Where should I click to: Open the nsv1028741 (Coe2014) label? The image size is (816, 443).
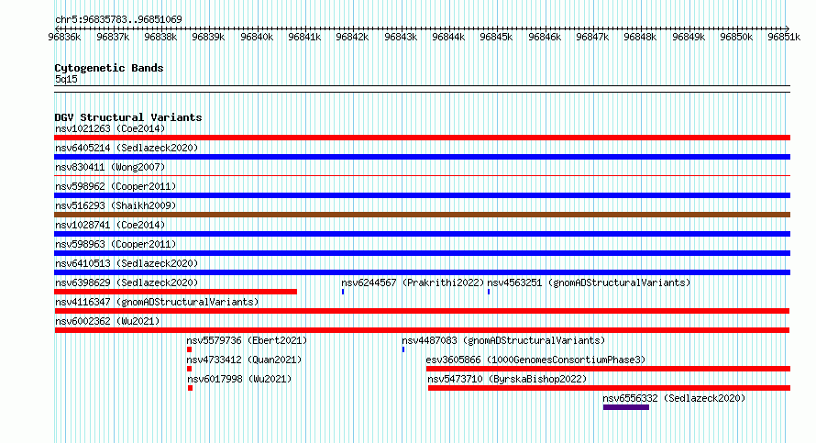[x=110, y=225]
